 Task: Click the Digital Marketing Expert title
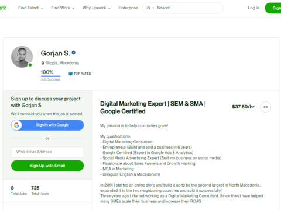click(x=153, y=107)
